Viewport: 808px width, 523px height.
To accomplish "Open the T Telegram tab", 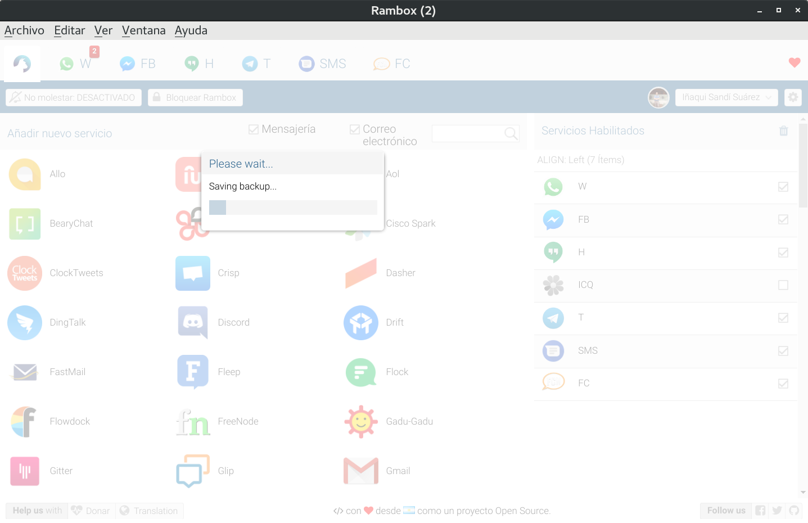I will coord(256,64).
